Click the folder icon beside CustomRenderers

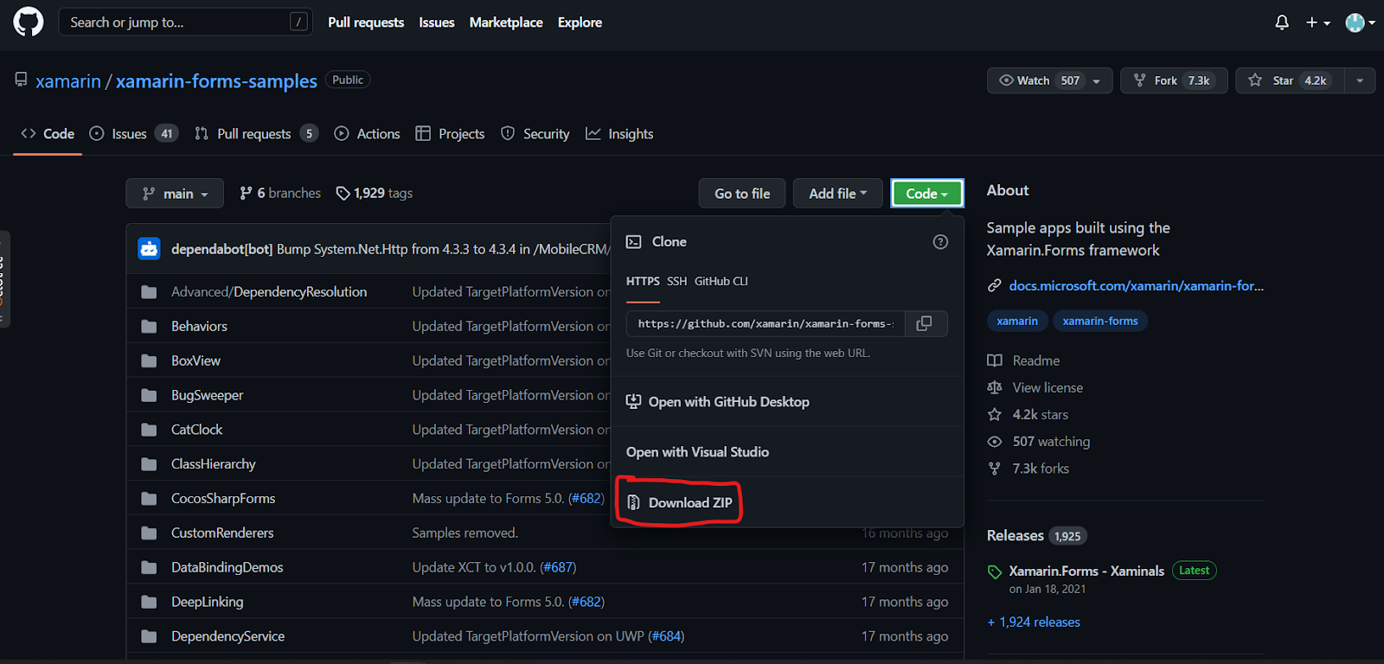(x=149, y=533)
